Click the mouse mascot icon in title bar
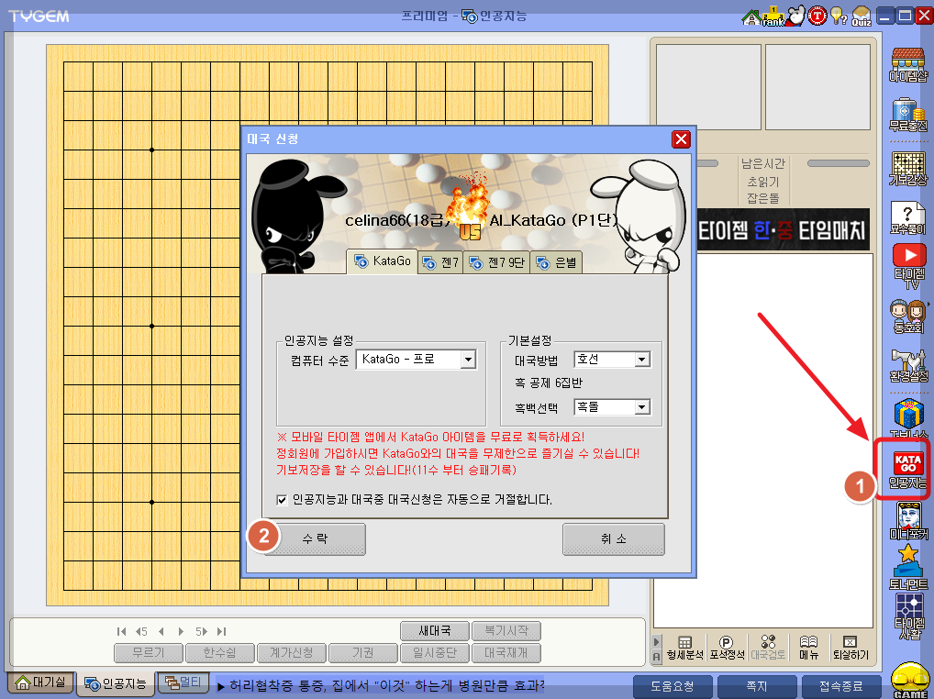934x699 pixels. tap(795, 16)
